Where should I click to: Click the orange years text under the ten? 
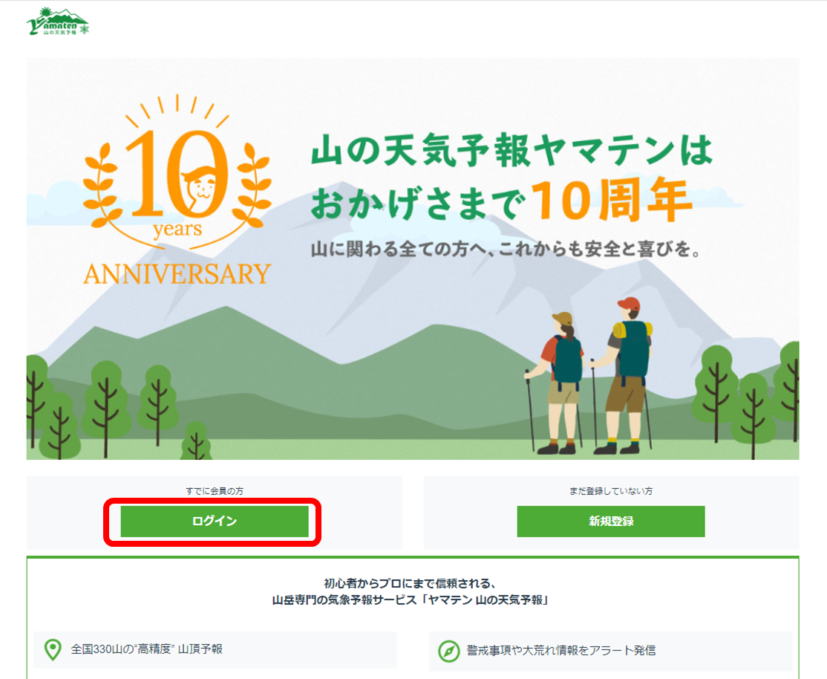(177, 230)
